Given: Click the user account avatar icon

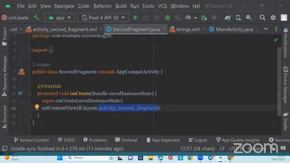Looking at the screenshot, I should [x=284, y=18].
